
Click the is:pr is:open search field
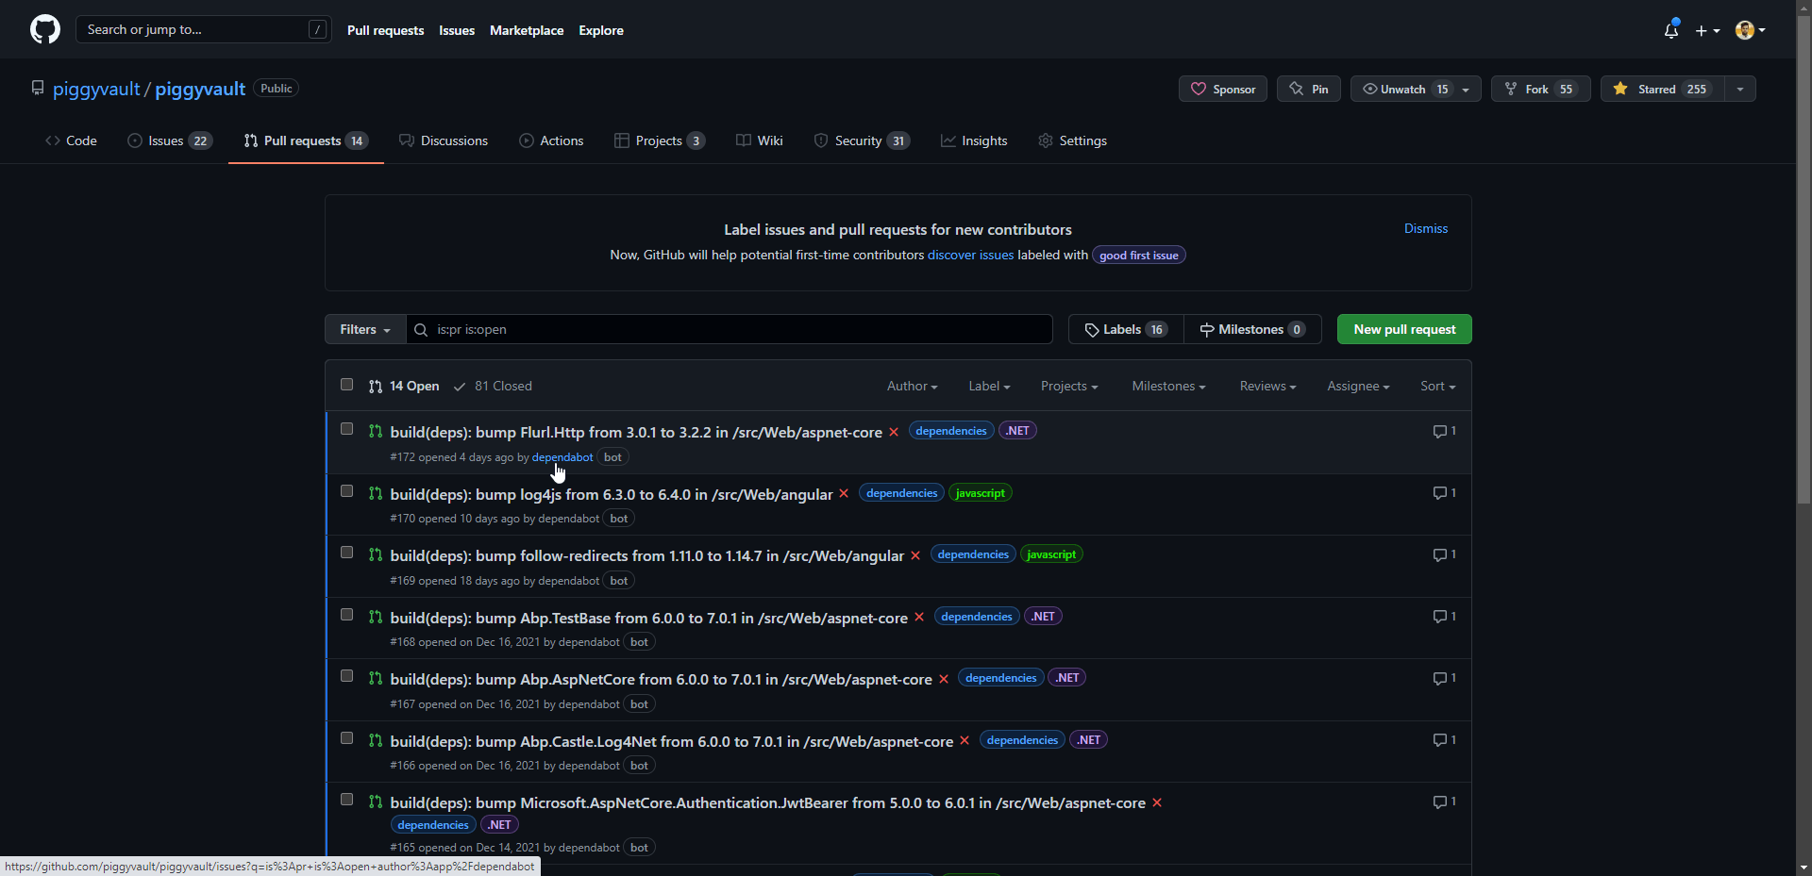pyautogui.click(x=736, y=329)
